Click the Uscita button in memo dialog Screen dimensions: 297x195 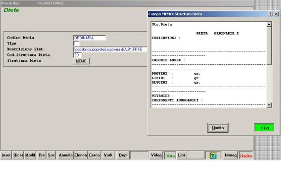point(218,128)
